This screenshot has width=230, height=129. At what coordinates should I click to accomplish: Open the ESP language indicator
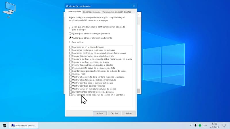click(205, 126)
